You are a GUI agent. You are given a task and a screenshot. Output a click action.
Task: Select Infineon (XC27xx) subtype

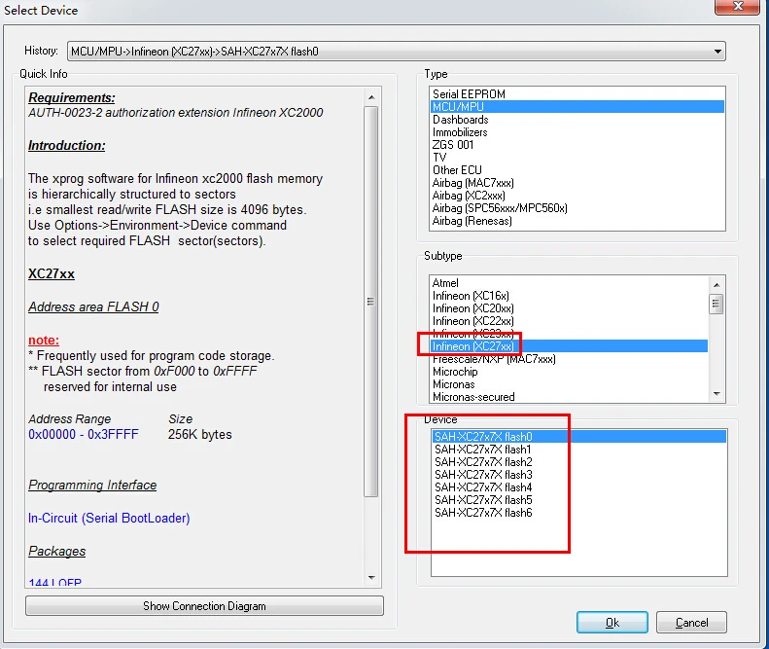tap(569, 346)
